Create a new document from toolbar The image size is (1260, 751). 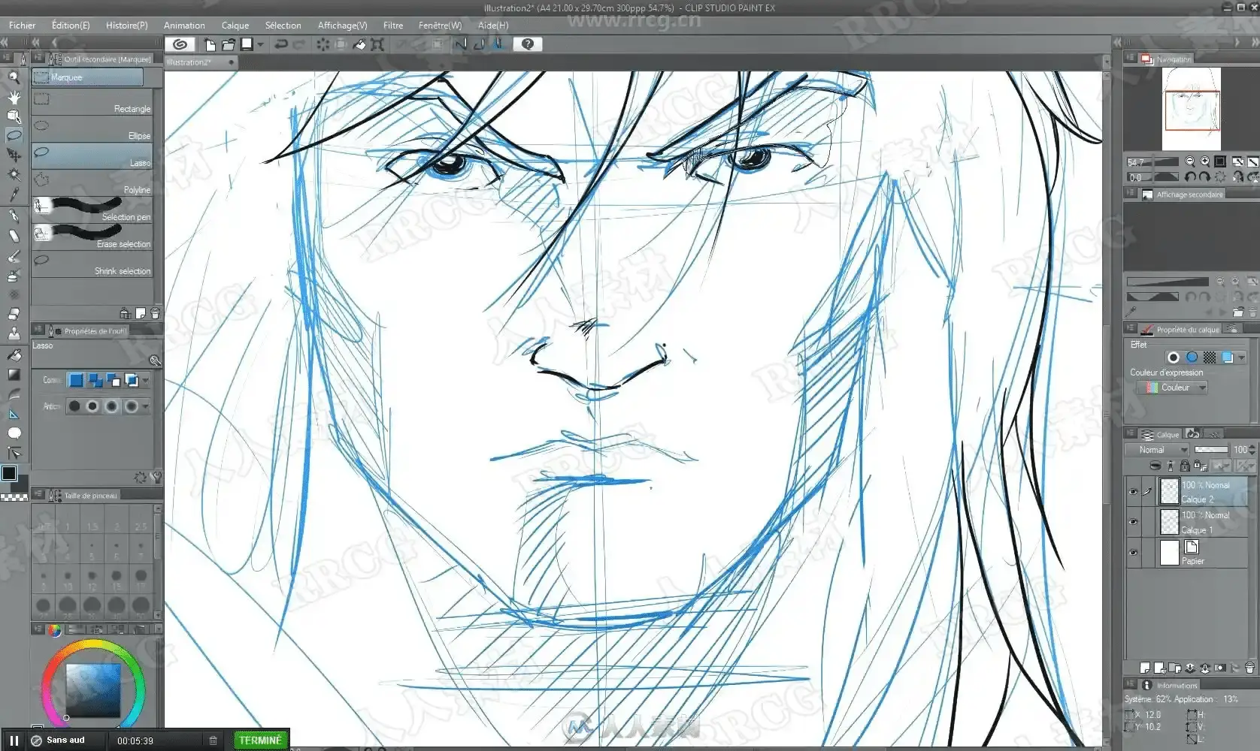[x=210, y=44]
